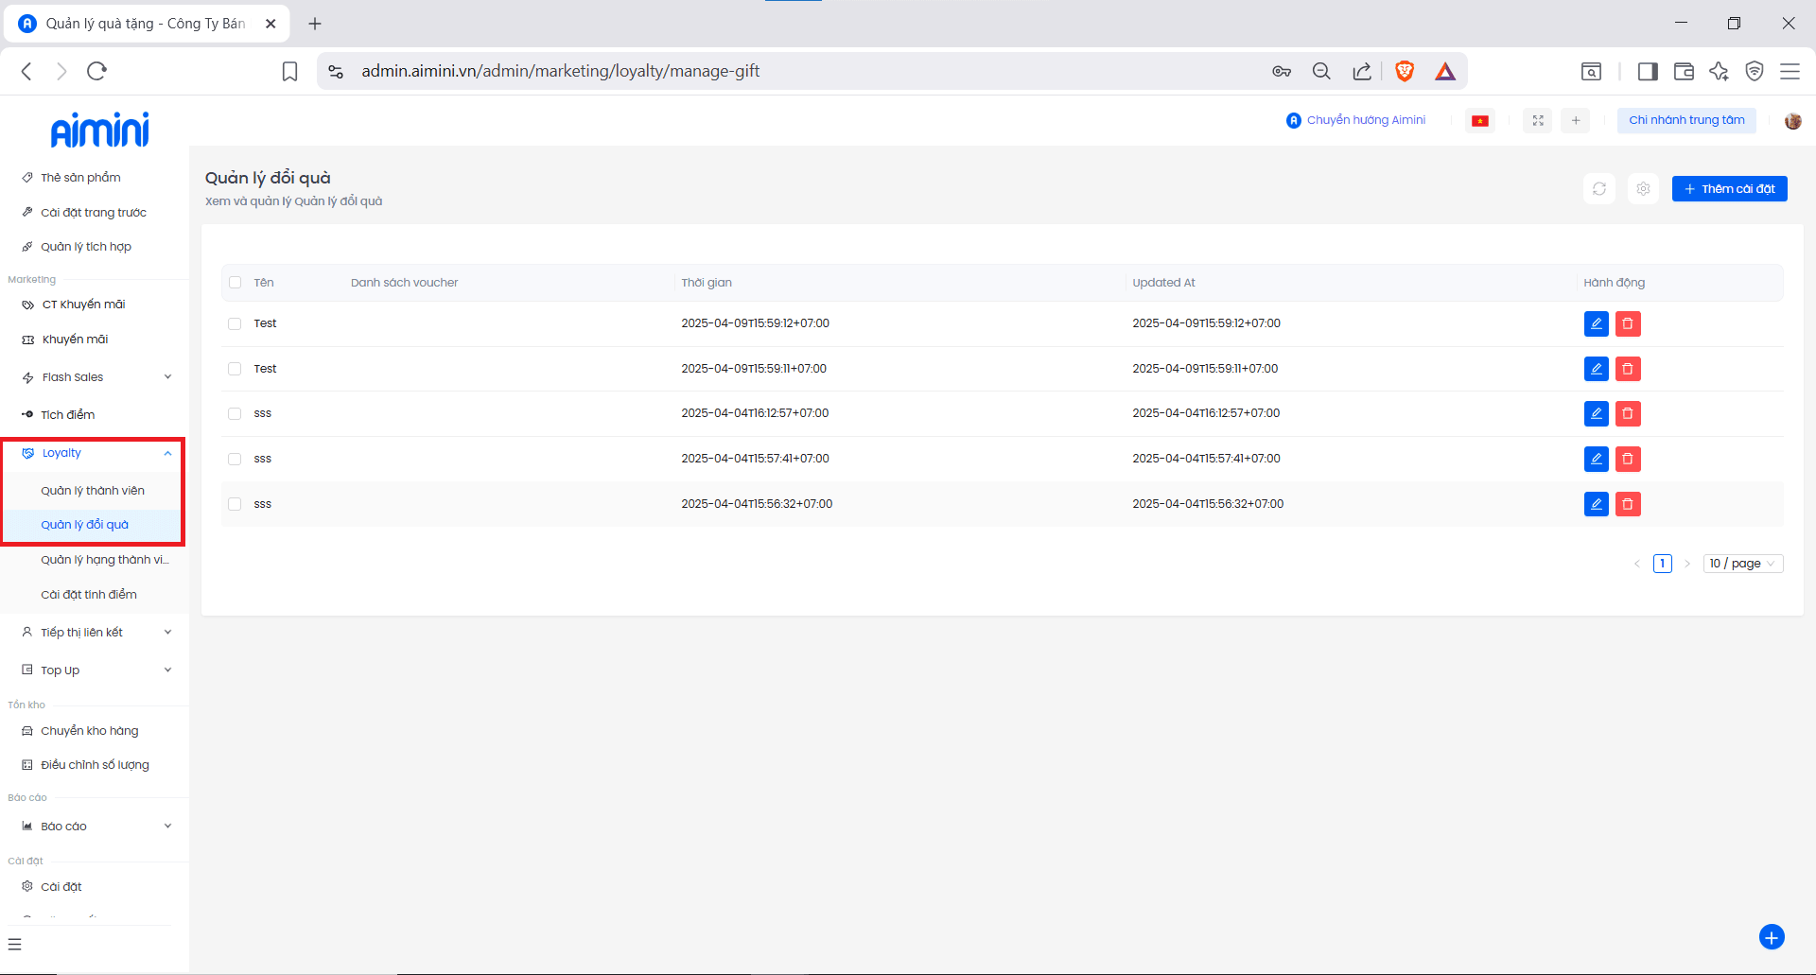Open the Brave Shields icon
Viewport: 1816px width, 975px height.
tap(1404, 71)
